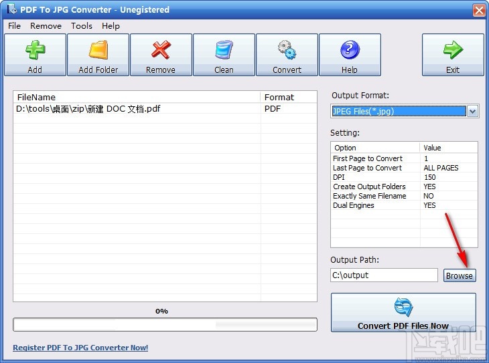The height and width of the screenshot is (363, 489).
Task: Click the Value column header
Action: pos(449,148)
